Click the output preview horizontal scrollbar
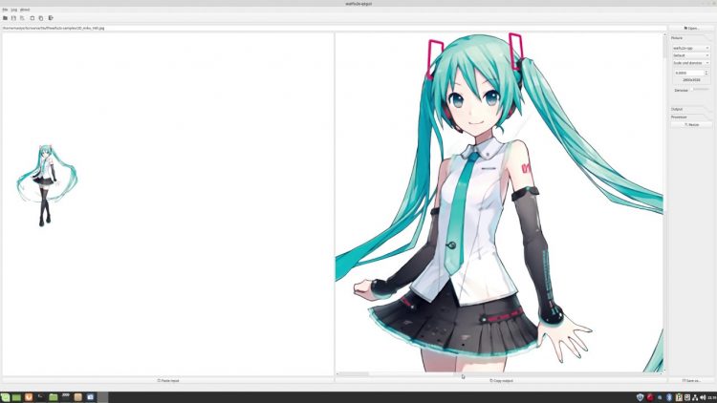Viewport: 717px width, 403px height. pos(499,374)
